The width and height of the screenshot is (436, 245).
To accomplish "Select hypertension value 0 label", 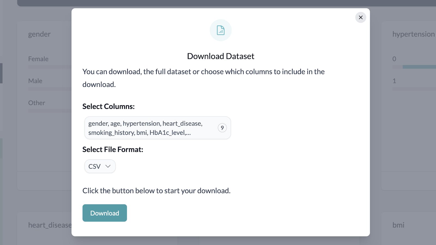I will [x=394, y=59].
